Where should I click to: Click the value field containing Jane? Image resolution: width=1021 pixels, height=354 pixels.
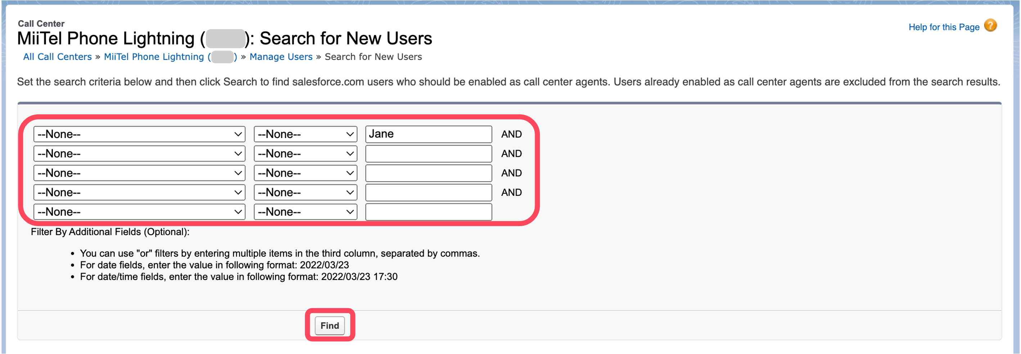click(429, 134)
